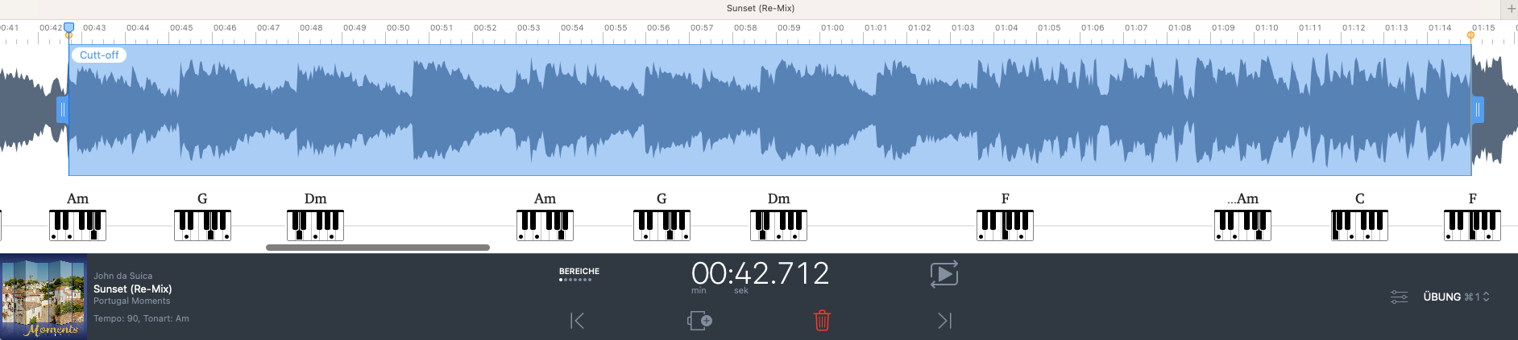Click the orange region end marker on the ruler
Viewport: 1518px width, 340px height.
click(x=1470, y=35)
